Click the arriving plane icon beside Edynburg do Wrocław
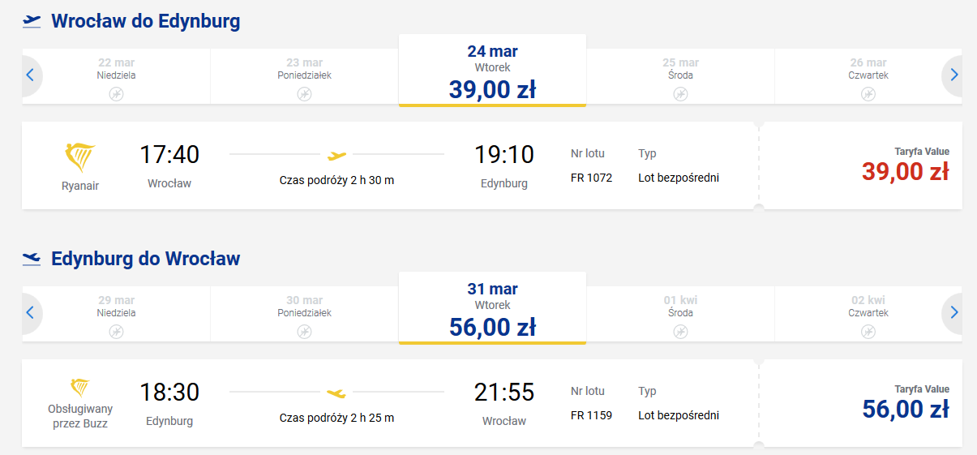The width and height of the screenshot is (977, 455). click(x=32, y=259)
